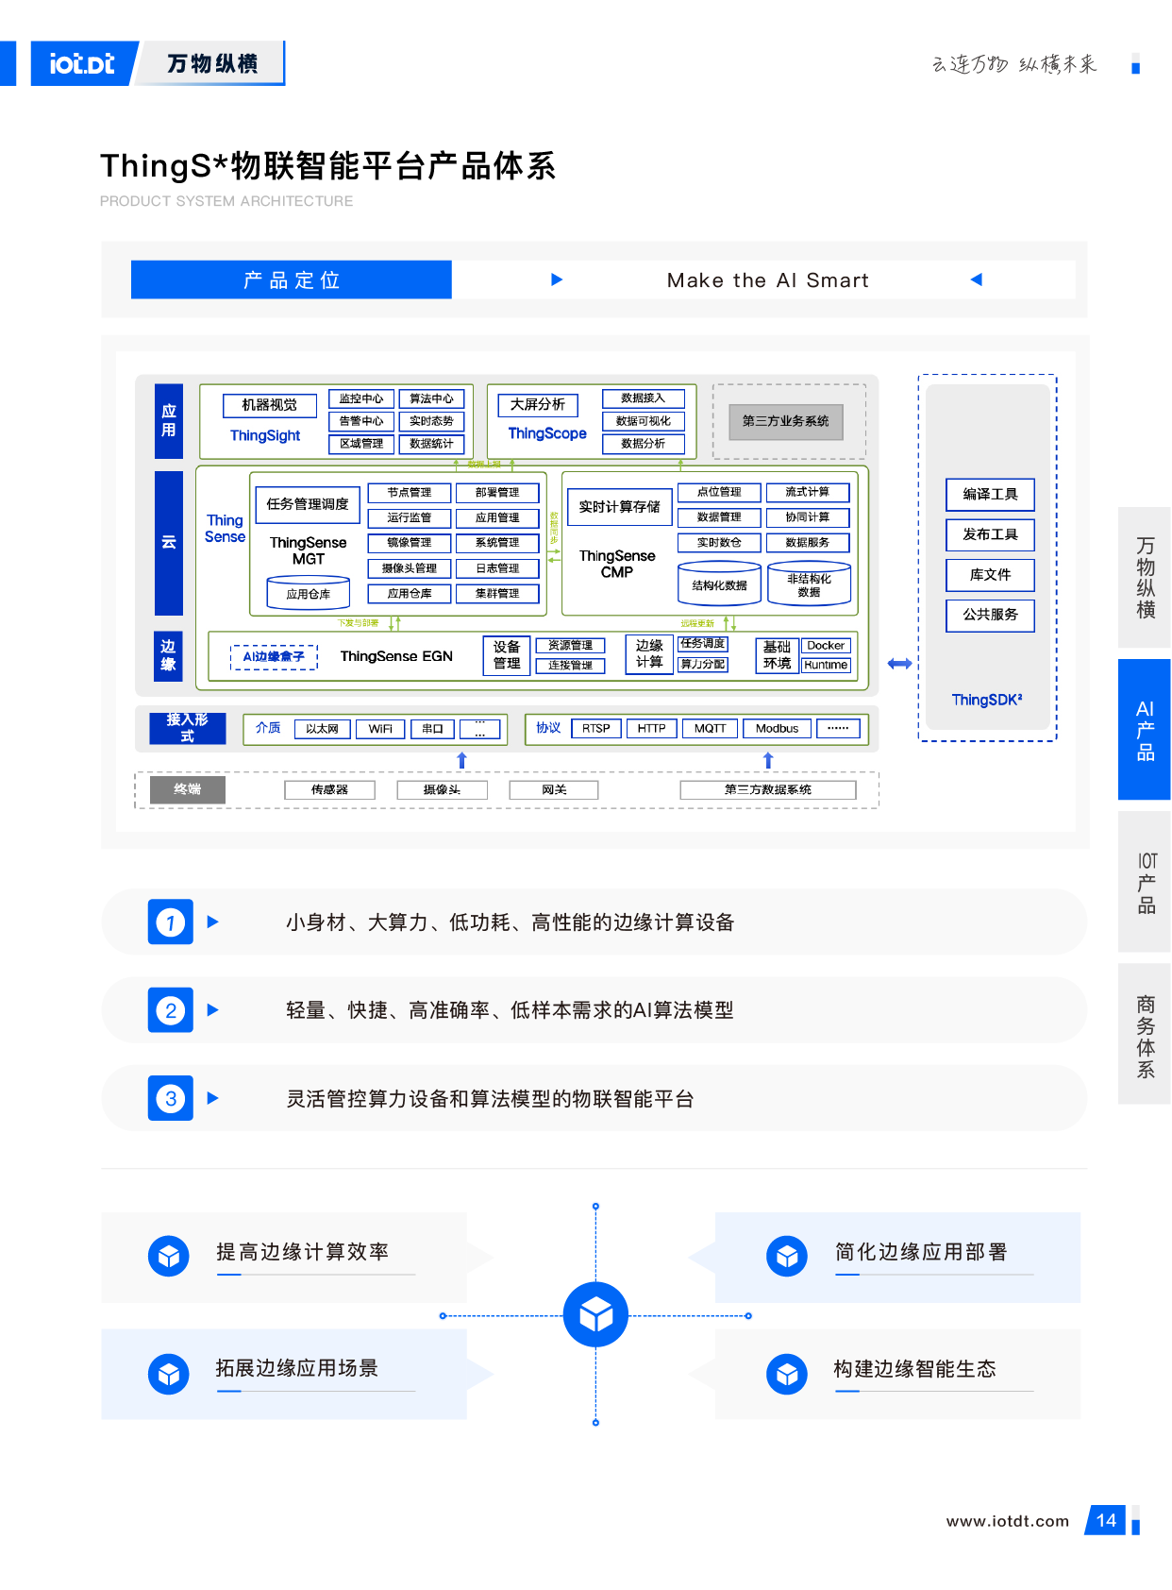
Task: Click the cube icon beside 提高边缘计算效率
Action: (169, 1257)
